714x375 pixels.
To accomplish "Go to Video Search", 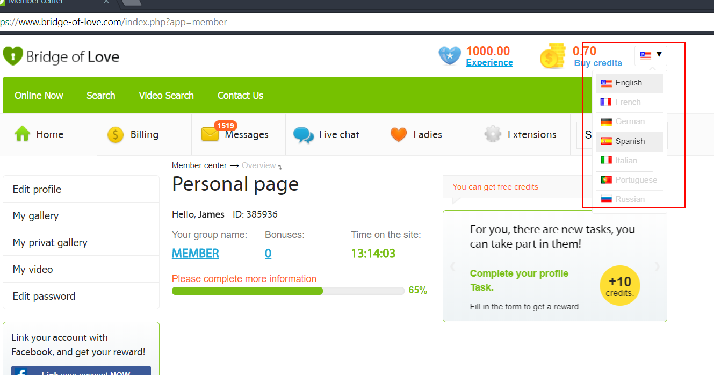I will pos(167,96).
